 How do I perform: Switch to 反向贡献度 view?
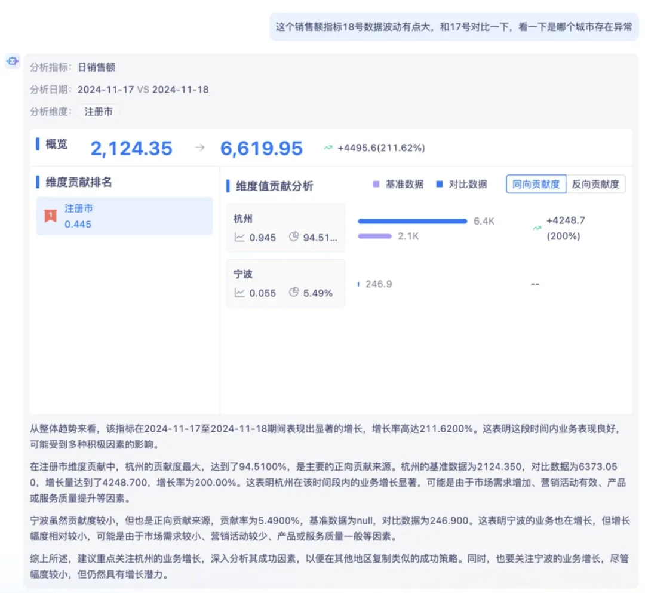pyautogui.click(x=595, y=184)
